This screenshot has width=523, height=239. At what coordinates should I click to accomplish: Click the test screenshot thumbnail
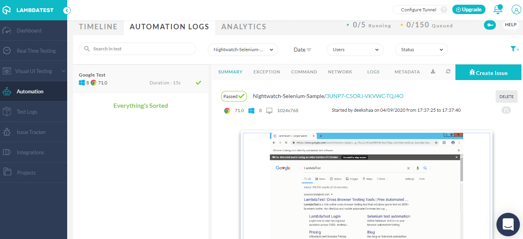(366, 185)
